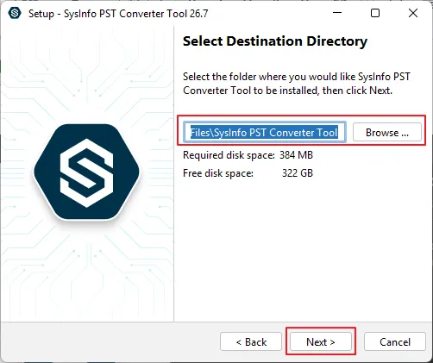Click the Required disk space label

pyautogui.click(x=229, y=155)
